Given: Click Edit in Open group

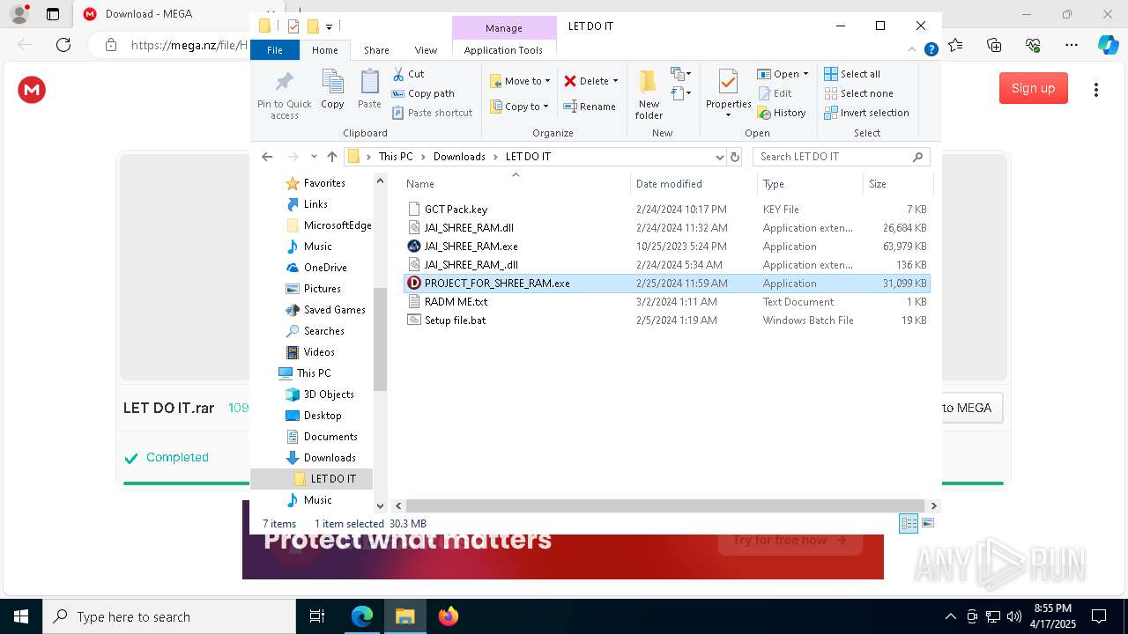Looking at the screenshot, I should pyautogui.click(x=775, y=93).
